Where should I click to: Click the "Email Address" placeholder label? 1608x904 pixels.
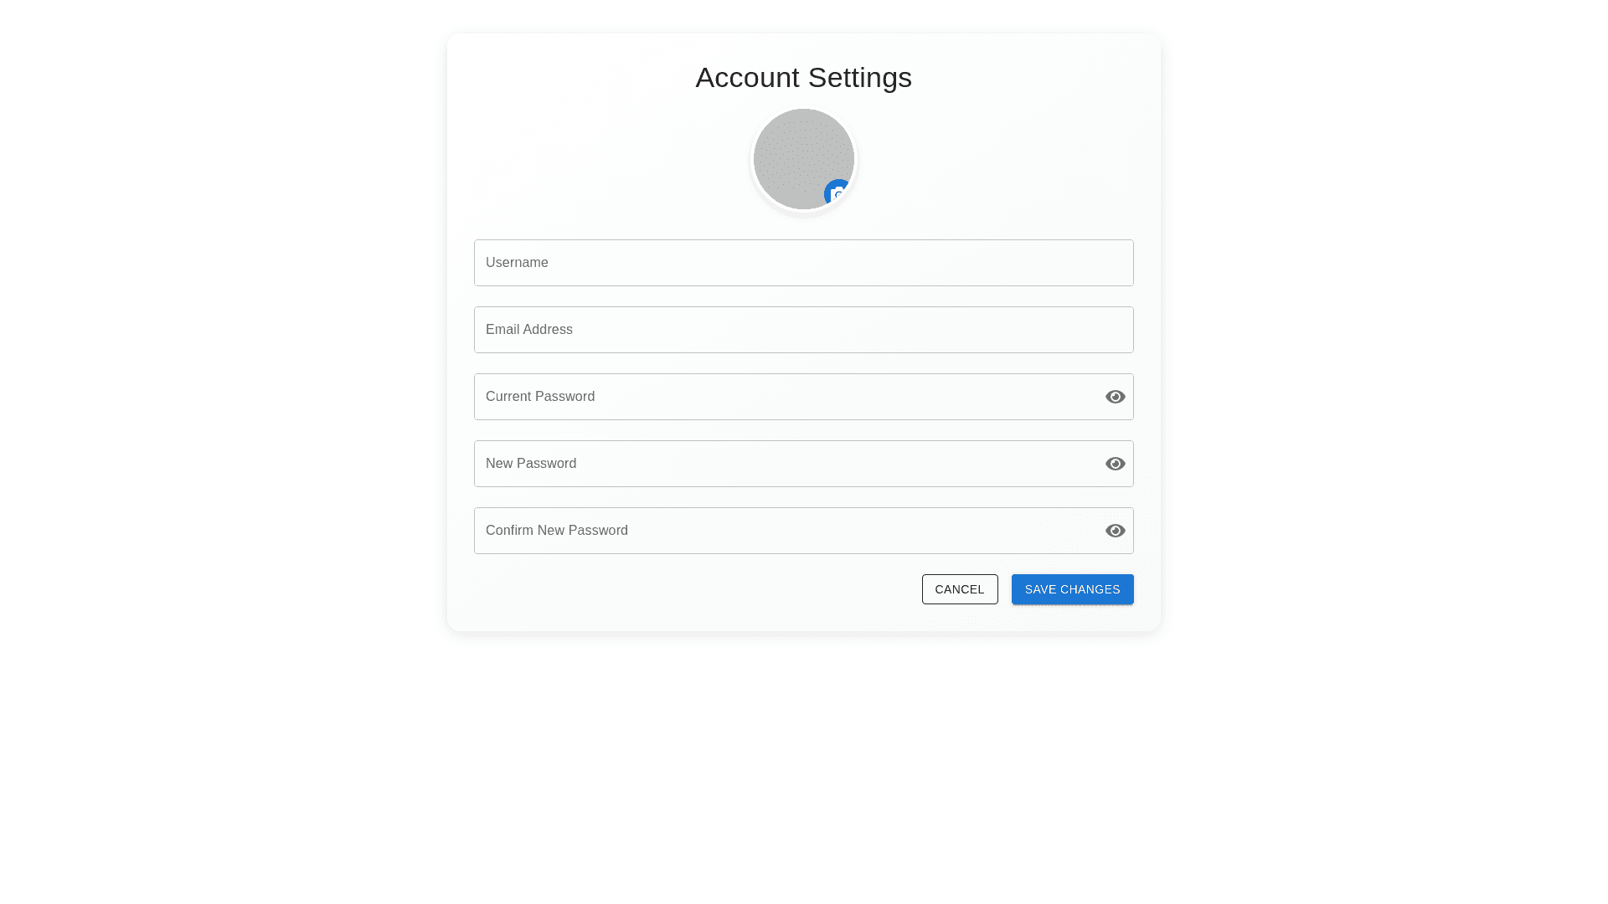[x=528, y=330]
